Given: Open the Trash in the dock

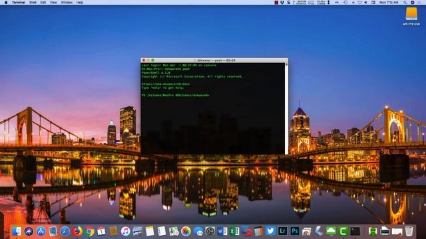Looking at the screenshot, I should pyautogui.click(x=409, y=231).
